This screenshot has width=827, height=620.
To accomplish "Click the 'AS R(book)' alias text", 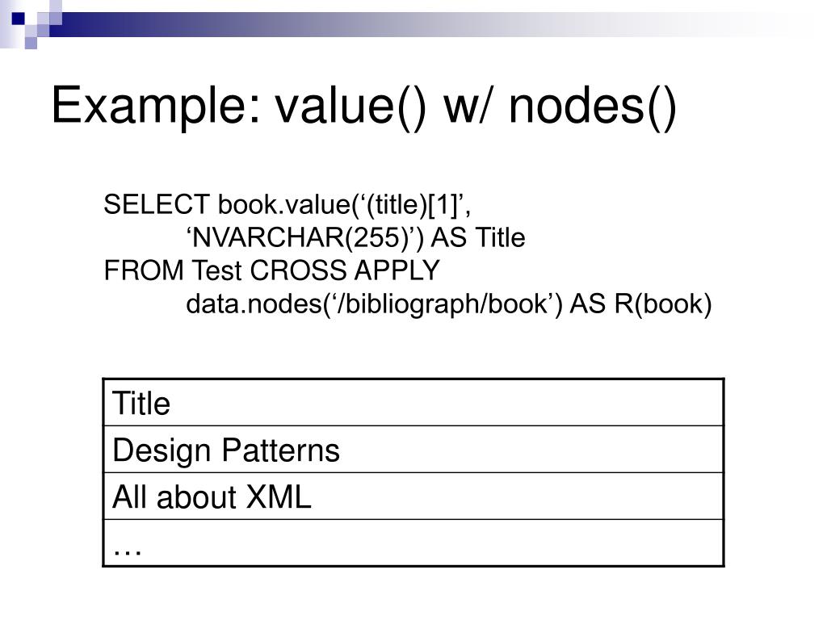I will pos(640,304).
